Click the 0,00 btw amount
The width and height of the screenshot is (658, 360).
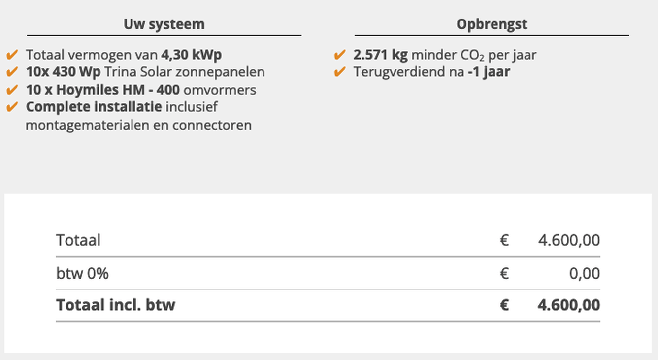click(x=585, y=273)
